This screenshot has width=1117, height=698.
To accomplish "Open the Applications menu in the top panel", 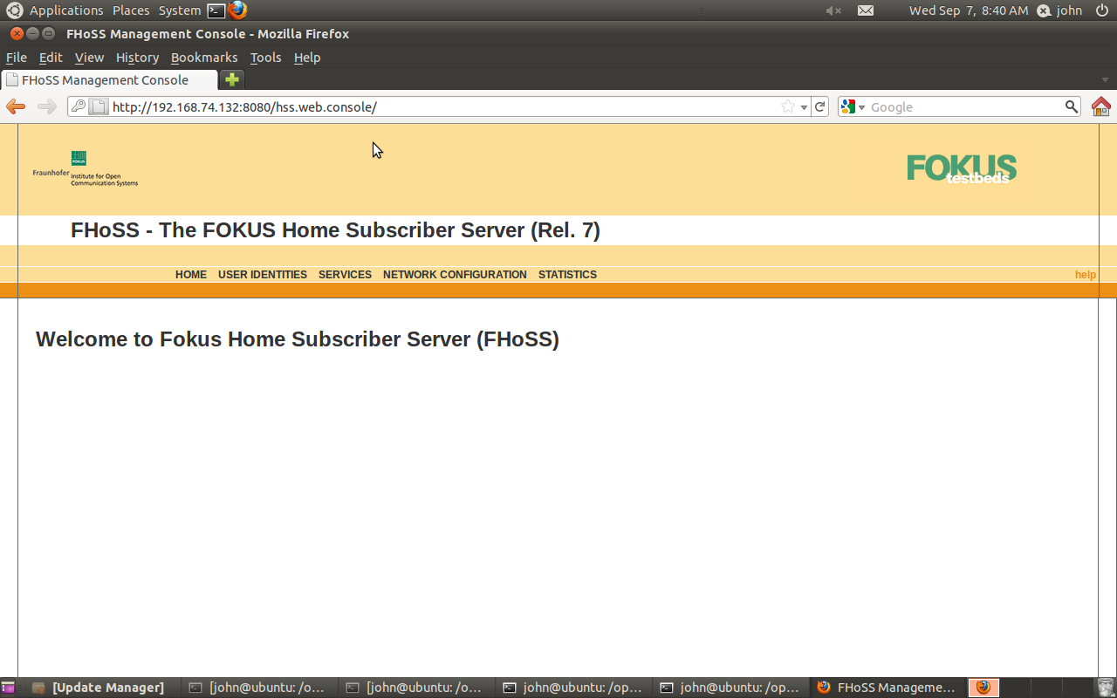I will click(66, 10).
